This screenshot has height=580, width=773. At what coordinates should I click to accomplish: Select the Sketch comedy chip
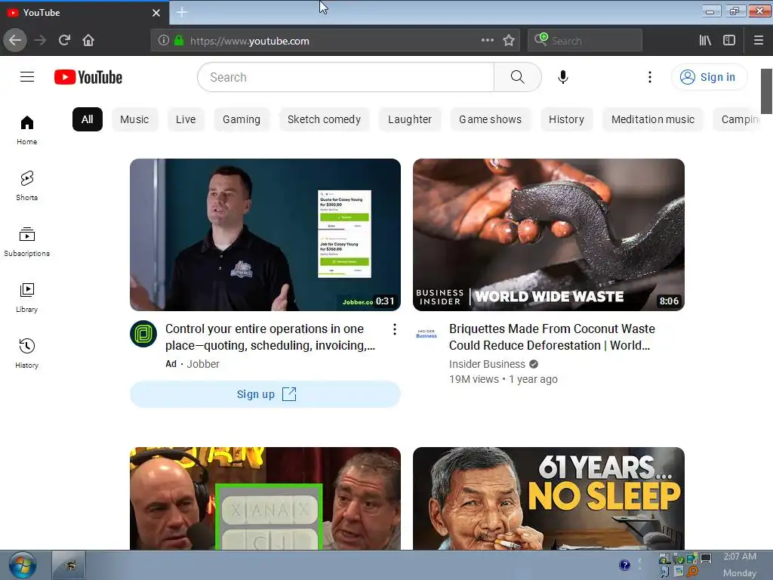pos(325,119)
